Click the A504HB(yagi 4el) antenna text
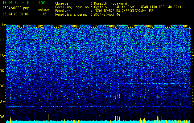 tap(109, 14)
